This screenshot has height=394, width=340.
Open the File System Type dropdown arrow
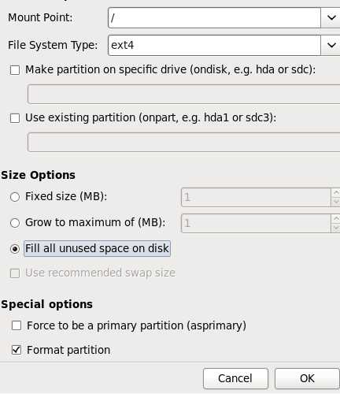(331, 45)
